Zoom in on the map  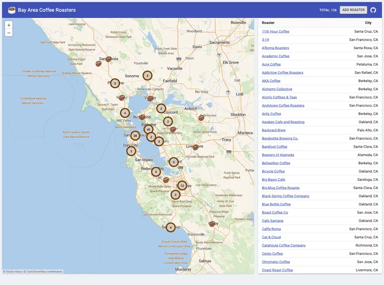point(9,25)
